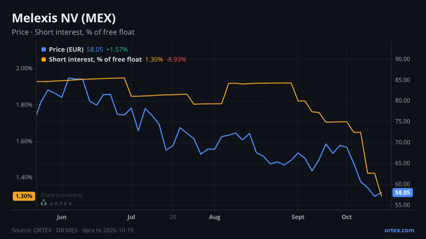Click the 55.00 right axis label

[x=403, y=205]
